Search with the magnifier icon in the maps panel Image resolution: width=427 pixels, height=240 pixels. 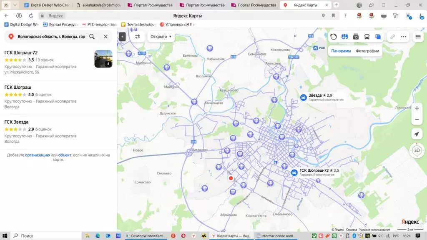pyautogui.click(x=92, y=37)
